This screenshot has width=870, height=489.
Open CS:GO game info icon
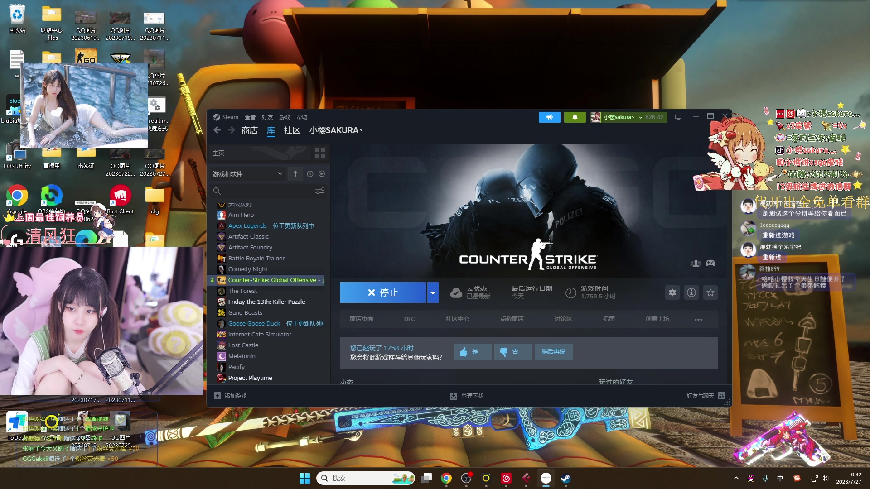point(691,292)
